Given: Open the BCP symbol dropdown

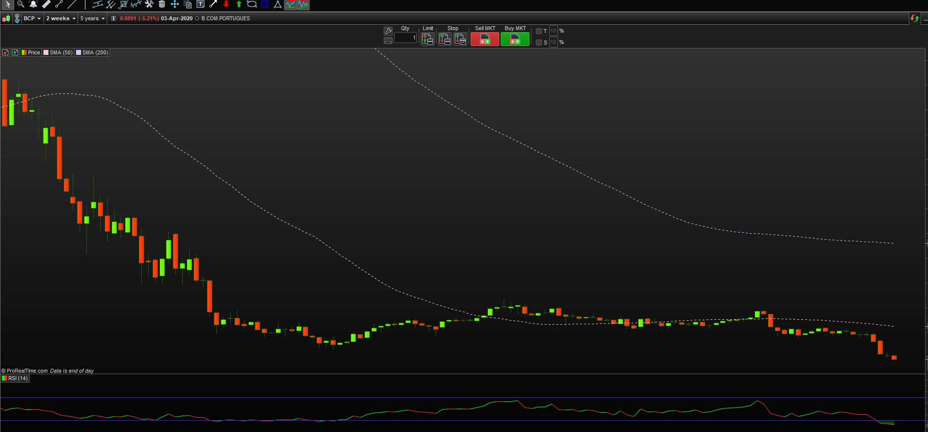Looking at the screenshot, I should 32,18.
